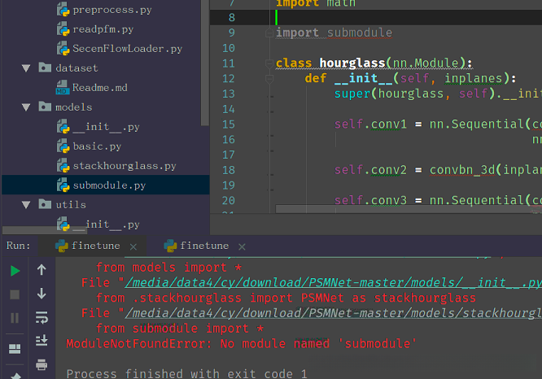Click the project tree horizontal scrollbar
Image resolution: width=542 pixels, height=379 pixels.
point(44,230)
